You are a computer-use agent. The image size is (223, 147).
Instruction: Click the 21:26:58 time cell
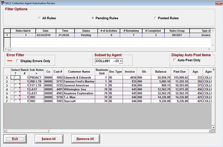[x=65, y=35]
